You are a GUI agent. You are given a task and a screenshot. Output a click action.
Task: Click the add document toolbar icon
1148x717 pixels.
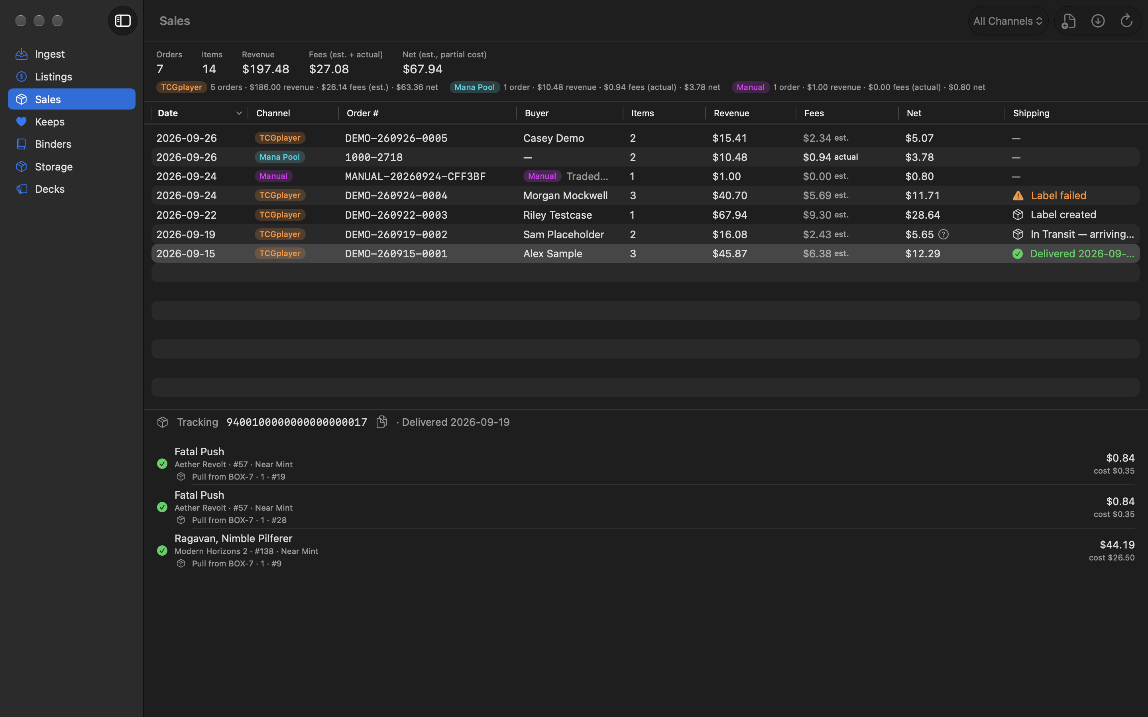tap(1069, 21)
